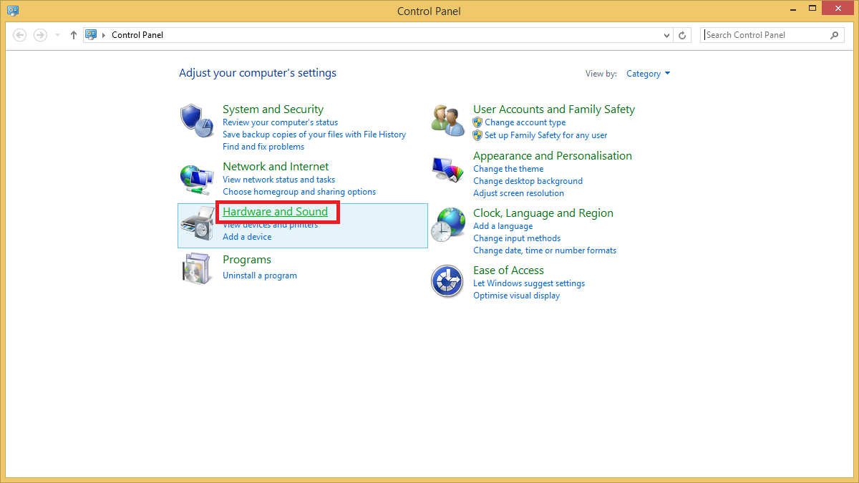Click Control Panel breadcrumb in address bar

click(x=137, y=35)
